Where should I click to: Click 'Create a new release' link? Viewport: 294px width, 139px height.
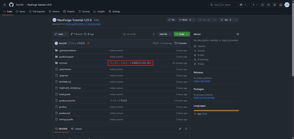click(202, 81)
